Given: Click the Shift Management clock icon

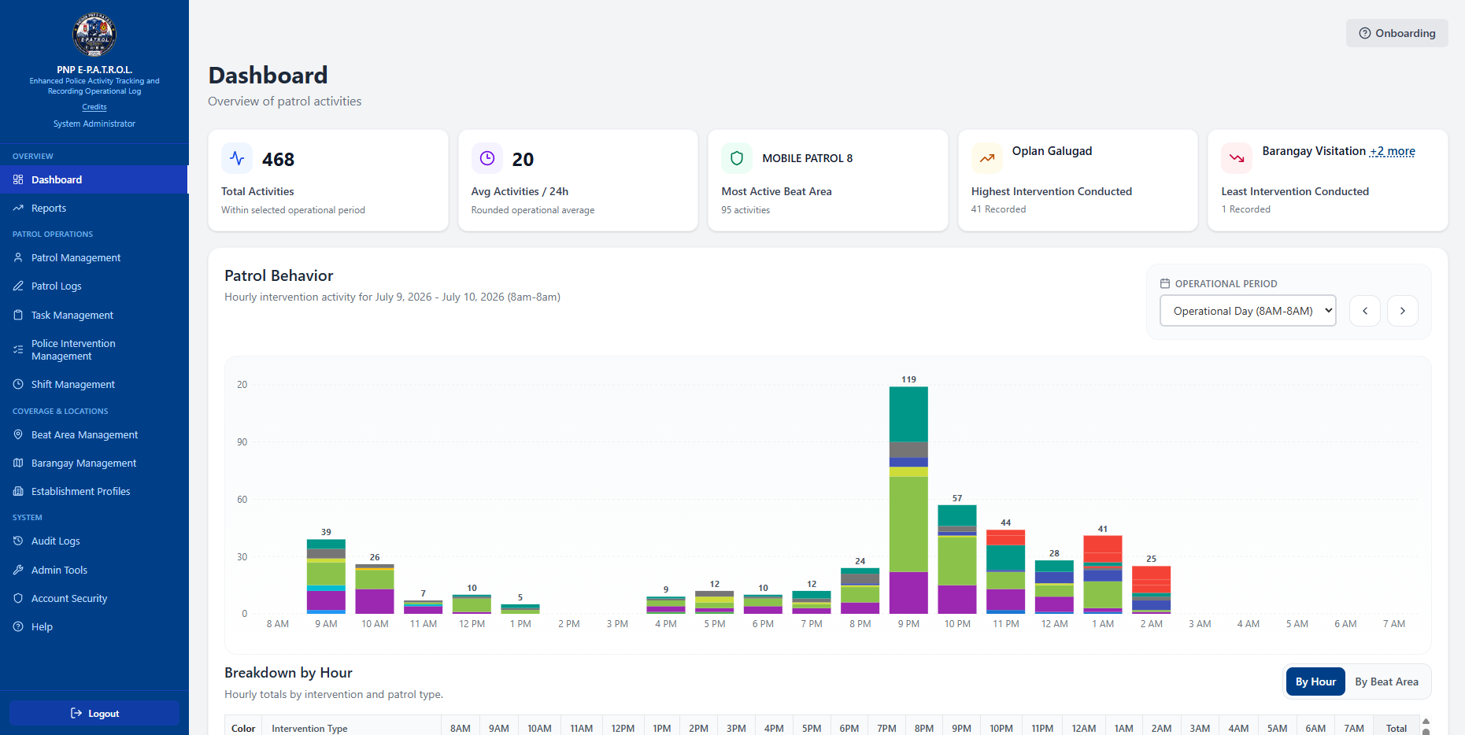Looking at the screenshot, I should pyautogui.click(x=18, y=384).
